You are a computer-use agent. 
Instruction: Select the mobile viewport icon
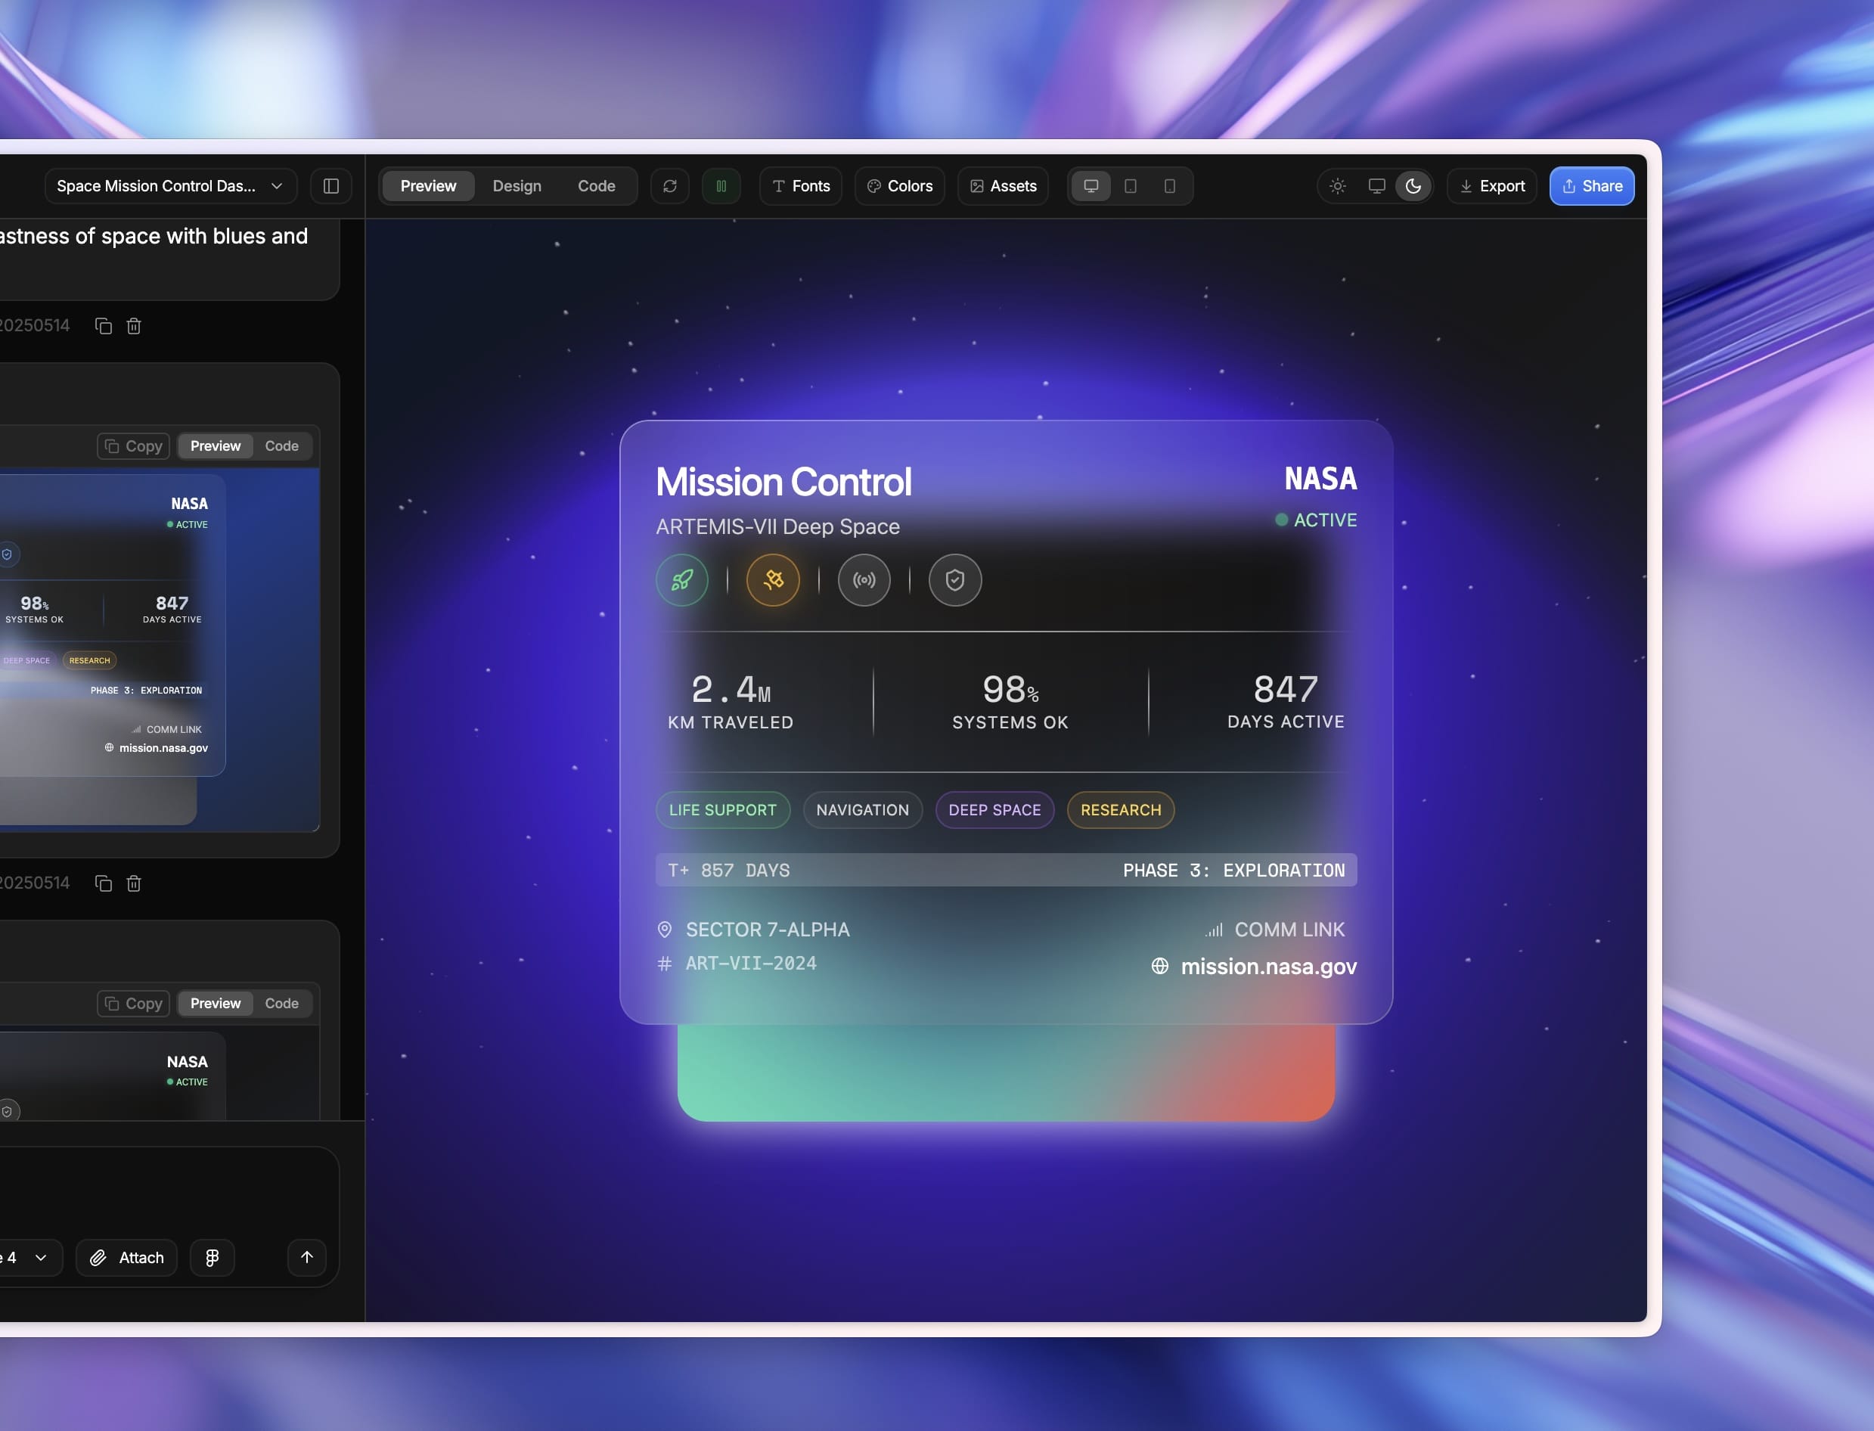click(x=1169, y=186)
